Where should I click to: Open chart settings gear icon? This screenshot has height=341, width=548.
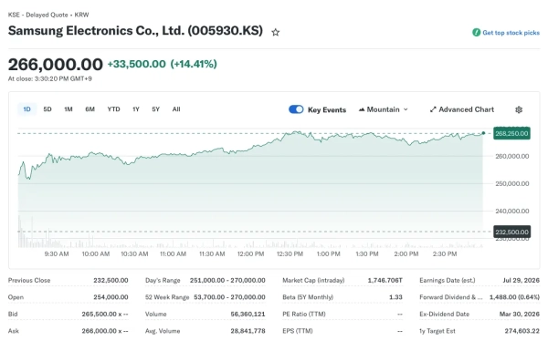click(x=519, y=109)
